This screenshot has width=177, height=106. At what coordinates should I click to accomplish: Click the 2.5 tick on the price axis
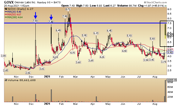(x=169, y=70)
